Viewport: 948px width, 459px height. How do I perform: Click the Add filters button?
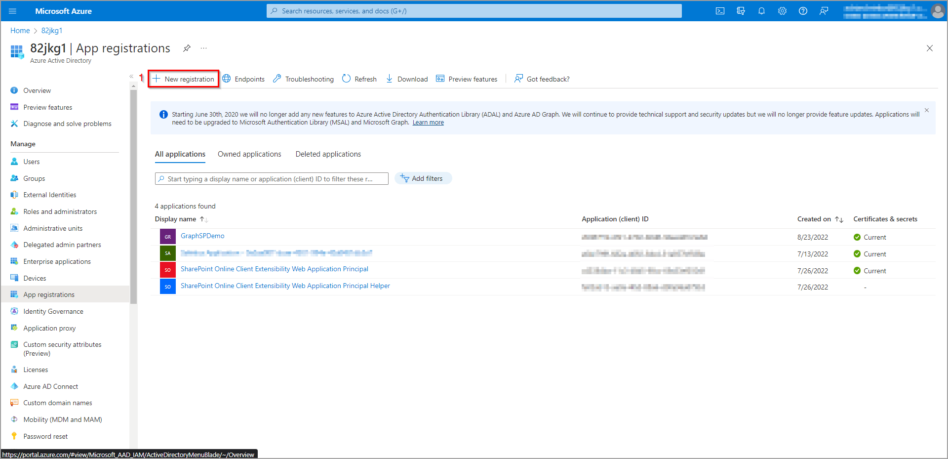click(x=423, y=178)
